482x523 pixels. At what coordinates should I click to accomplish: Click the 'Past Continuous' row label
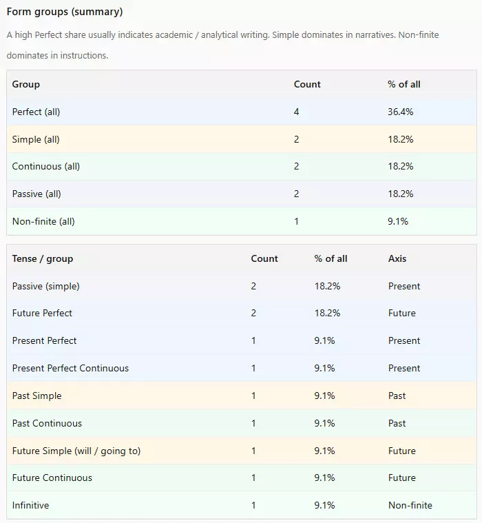coord(47,423)
